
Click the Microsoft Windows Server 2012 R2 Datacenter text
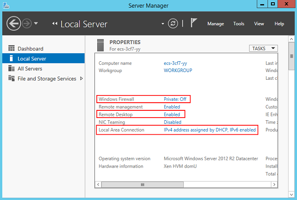point(211,159)
